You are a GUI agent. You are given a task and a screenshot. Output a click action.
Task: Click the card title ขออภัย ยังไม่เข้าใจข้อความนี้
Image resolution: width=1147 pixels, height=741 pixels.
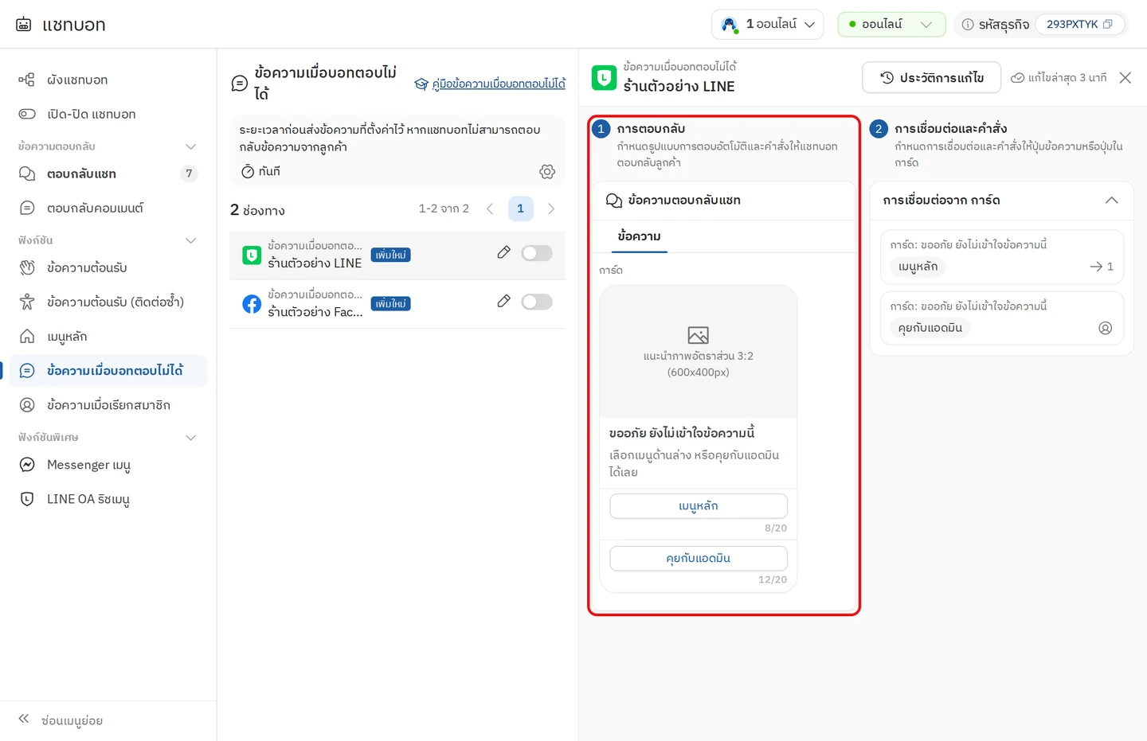tap(682, 433)
